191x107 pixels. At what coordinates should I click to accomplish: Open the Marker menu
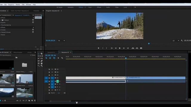pos(18,5)
